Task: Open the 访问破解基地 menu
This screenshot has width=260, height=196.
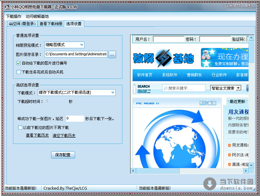Action: [x=37, y=17]
